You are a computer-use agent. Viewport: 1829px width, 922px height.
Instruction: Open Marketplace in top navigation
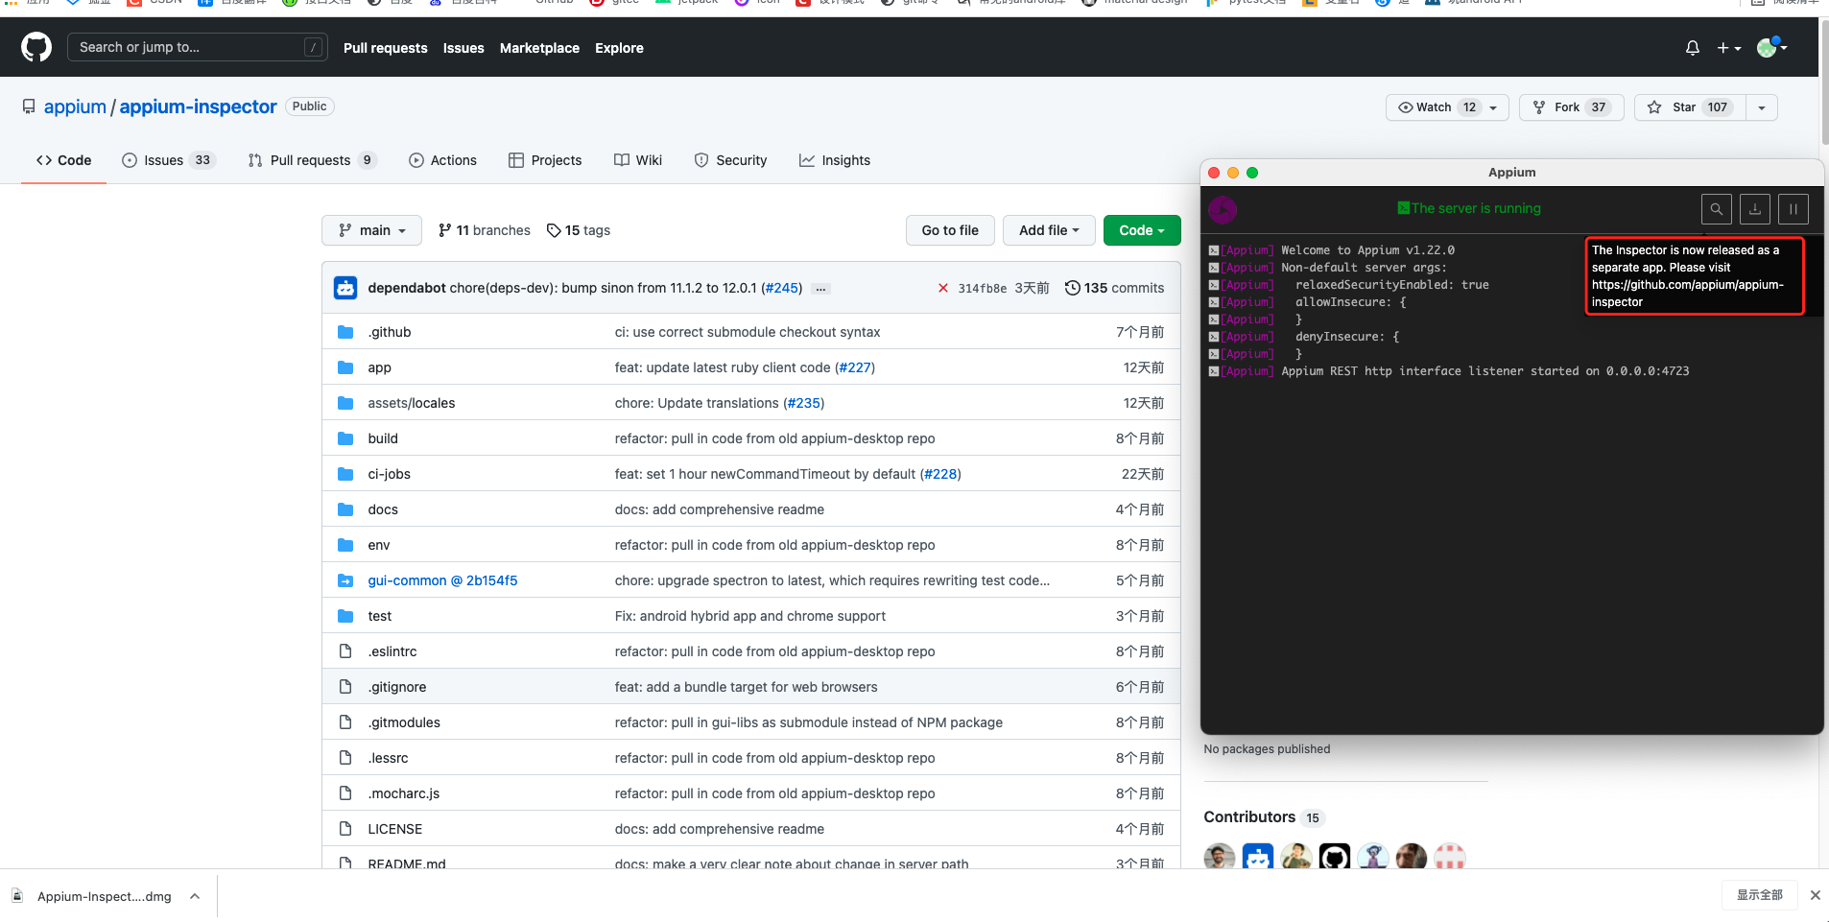click(539, 48)
